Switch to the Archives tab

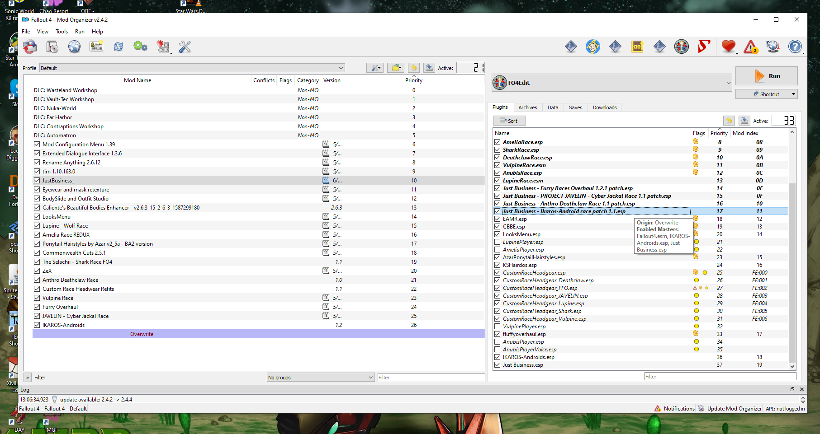click(x=528, y=107)
